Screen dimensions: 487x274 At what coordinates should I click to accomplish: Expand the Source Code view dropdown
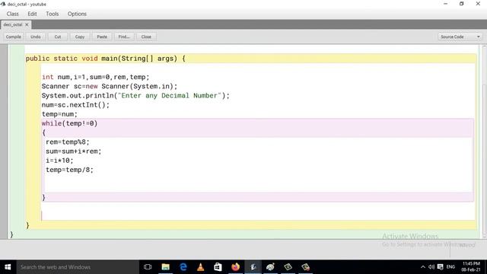click(460, 37)
